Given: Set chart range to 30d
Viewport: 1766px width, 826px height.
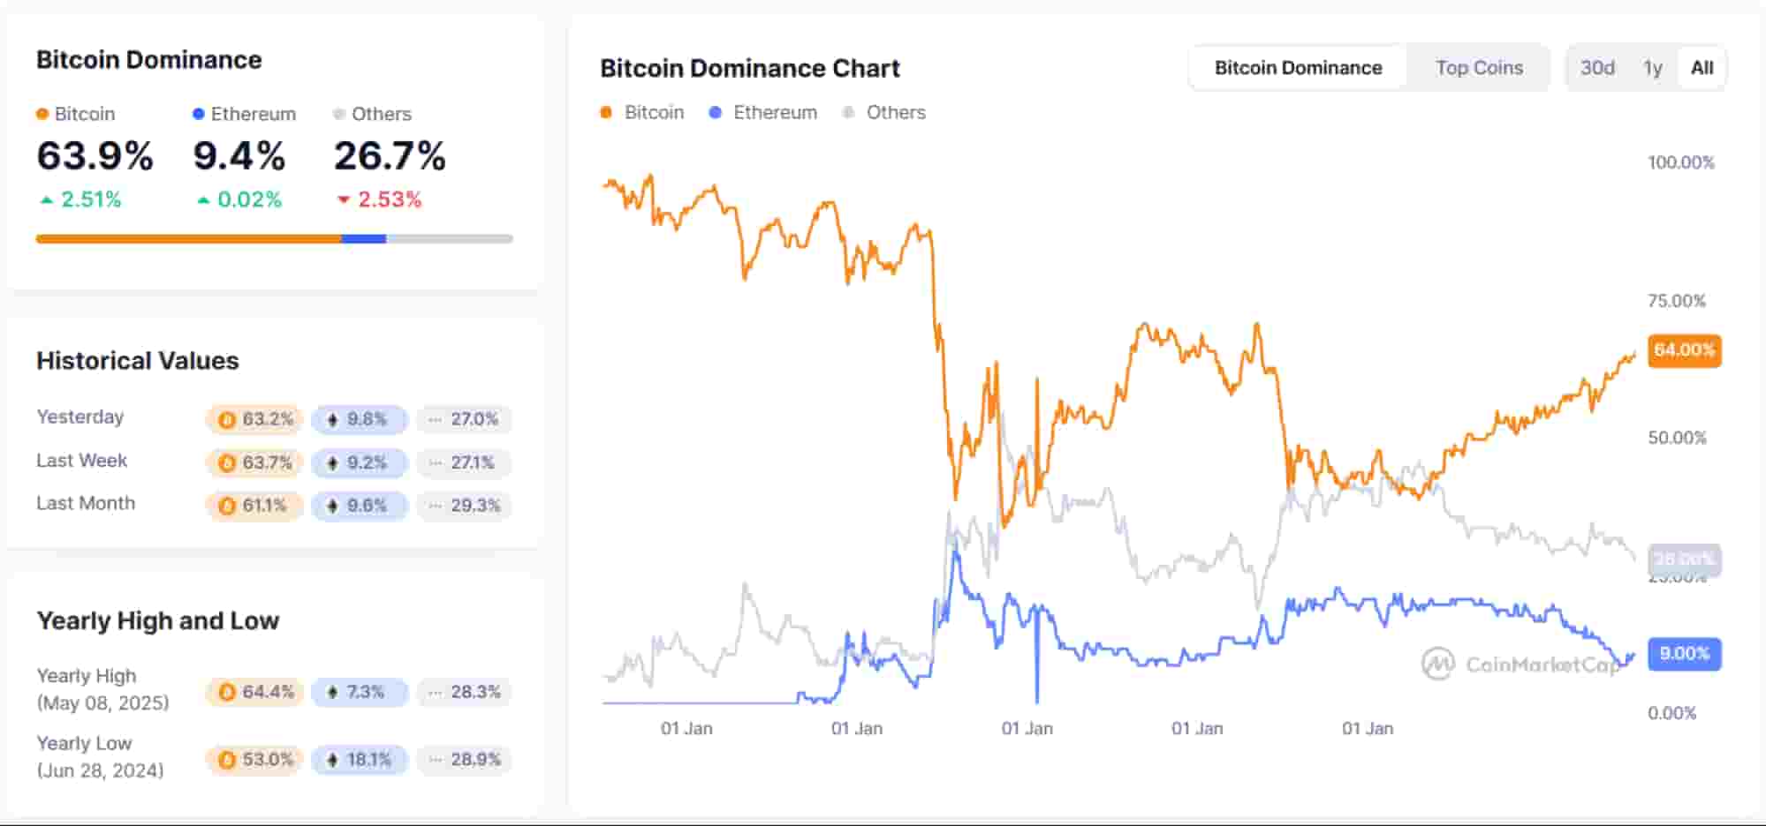Looking at the screenshot, I should click(x=1596, y=68).
